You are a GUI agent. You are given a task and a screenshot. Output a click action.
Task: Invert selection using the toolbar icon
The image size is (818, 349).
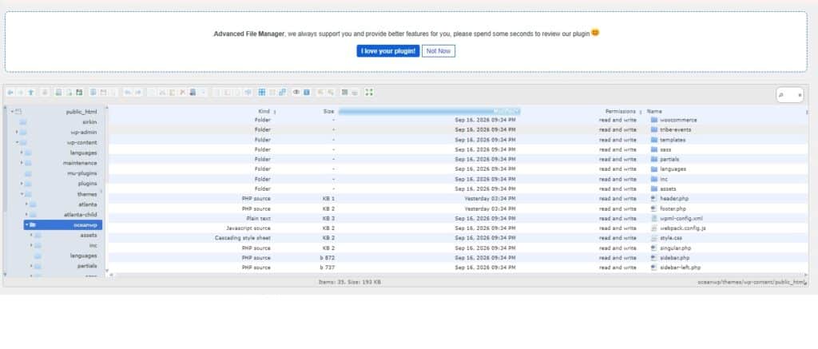(x=282, y=93)
